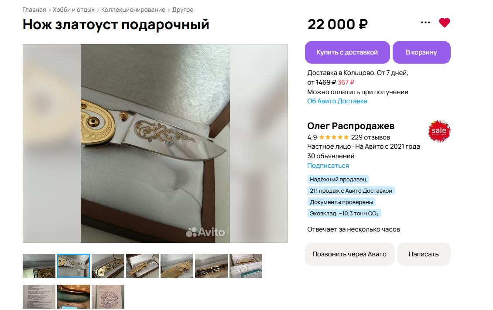Click the five-star rating icons
493x310 pixels.
coord(334,137)
